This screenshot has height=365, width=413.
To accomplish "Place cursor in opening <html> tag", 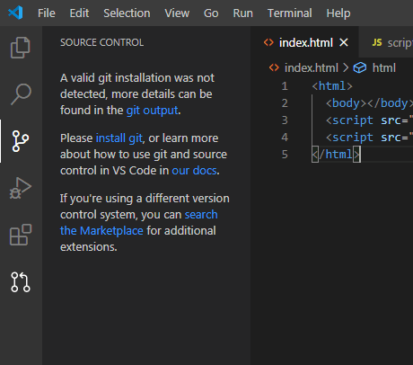I will pos(332,86).
